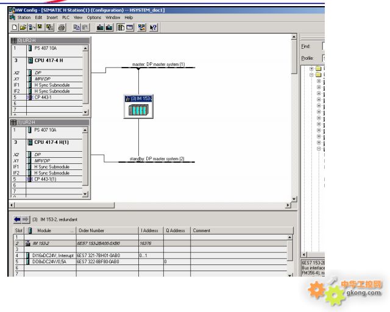The height and width of the screenshot is (312, 390).
Task: Select the X1 MPI/DP row in rack 0
Action: point(48,79)
